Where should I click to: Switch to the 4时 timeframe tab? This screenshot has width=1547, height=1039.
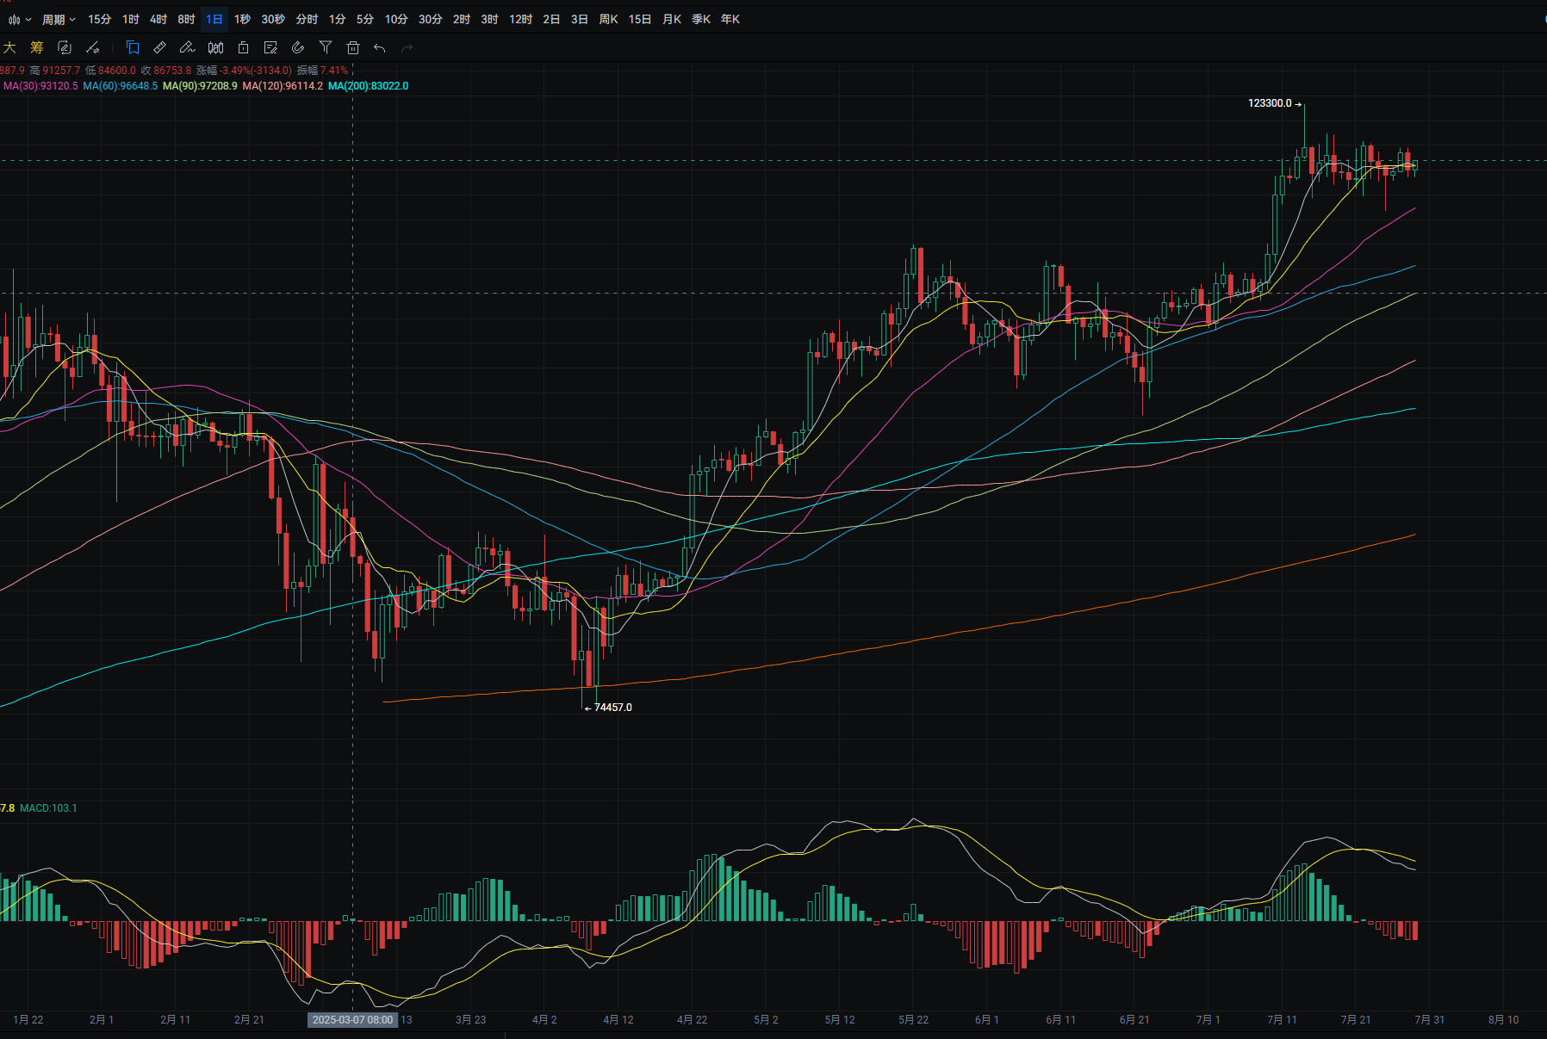coord(158,19)
